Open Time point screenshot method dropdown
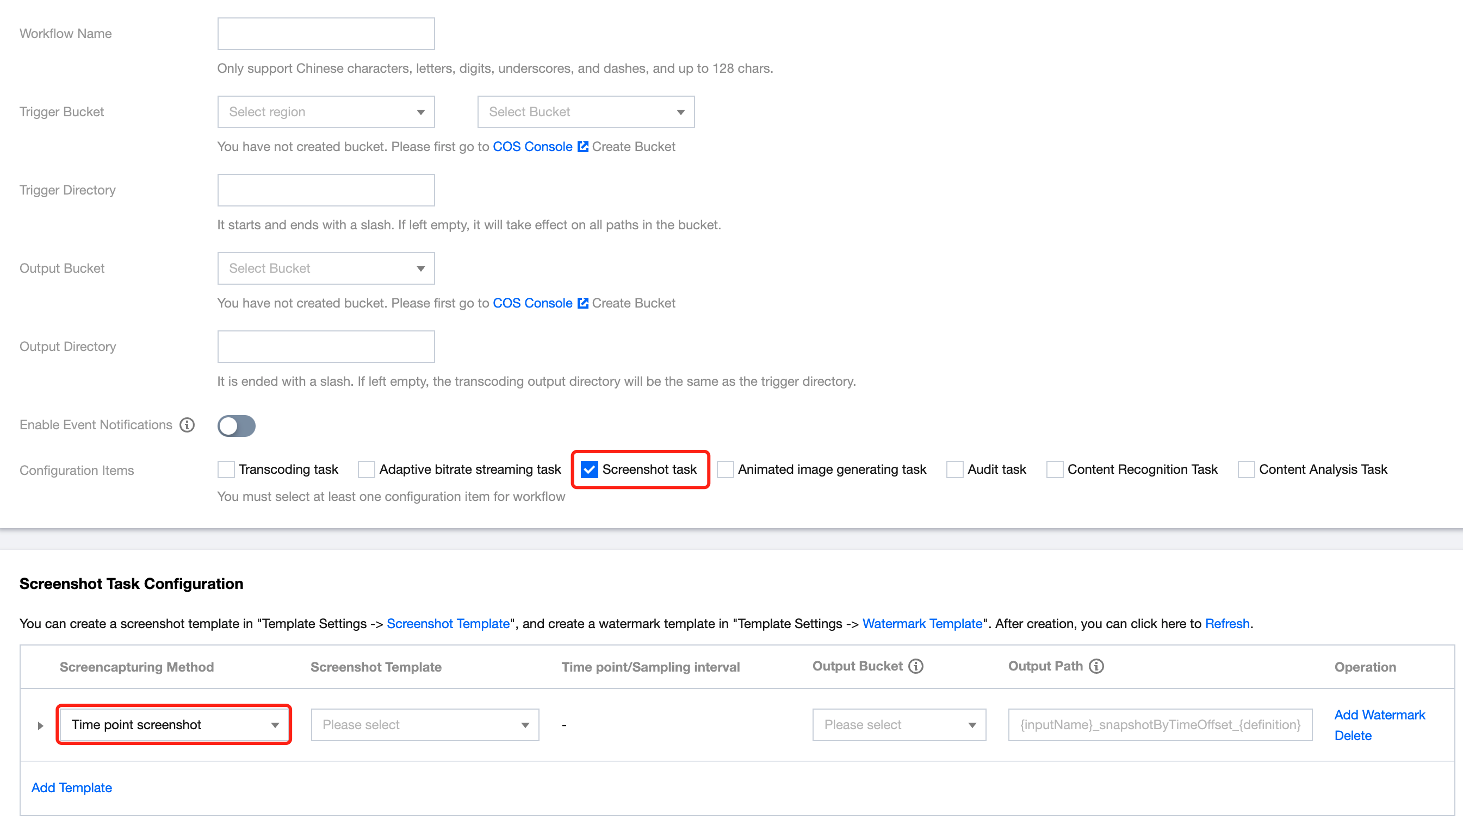 click(174, 725)
